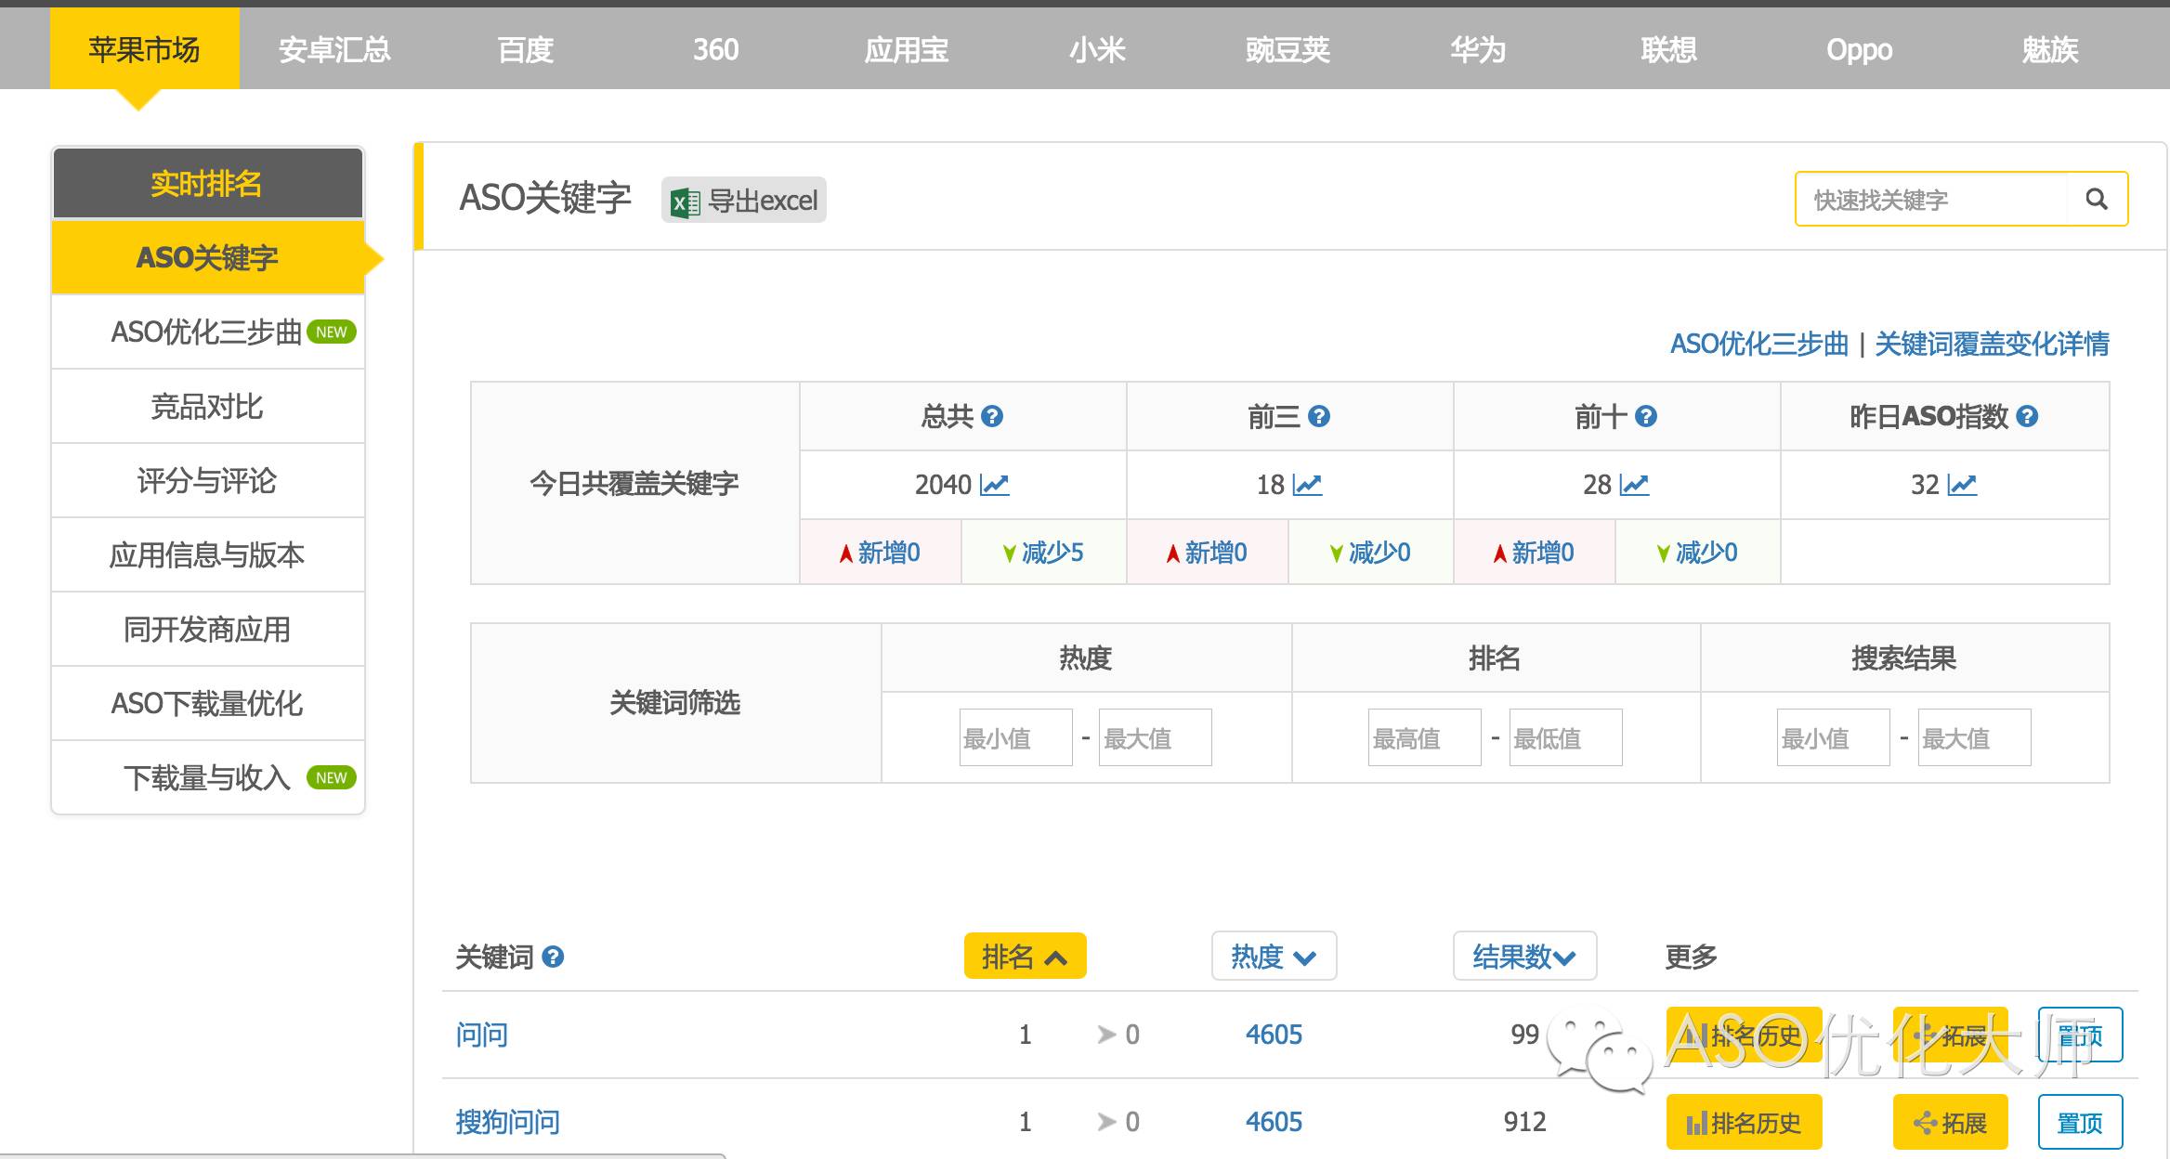This screenshot has width=2170, height=1159.
Task: Open 关键词覆盖变化详情 link
Action: [x=1992, y=344]
